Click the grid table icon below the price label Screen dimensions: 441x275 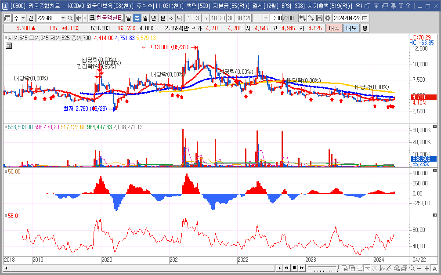[x=9, y=46]
